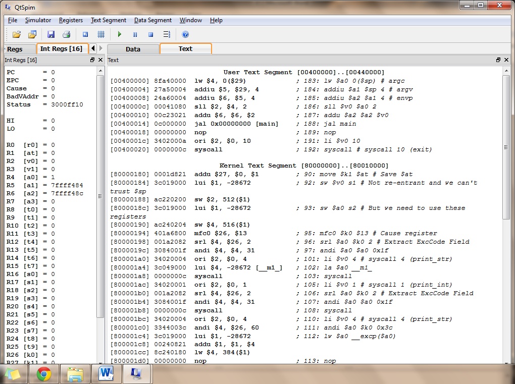Image resolution: width=515 pixels, height=384 pixels.
Task: Open the Text Segment menu
Action: click(x=108, y=20)
